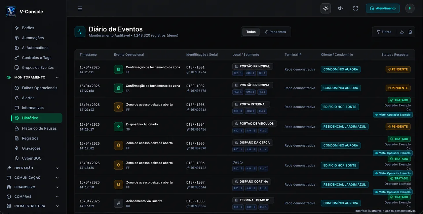Expand the INFRAESTRUTURA section
This screenshot has height=214, width=423.
coord(33,206)
